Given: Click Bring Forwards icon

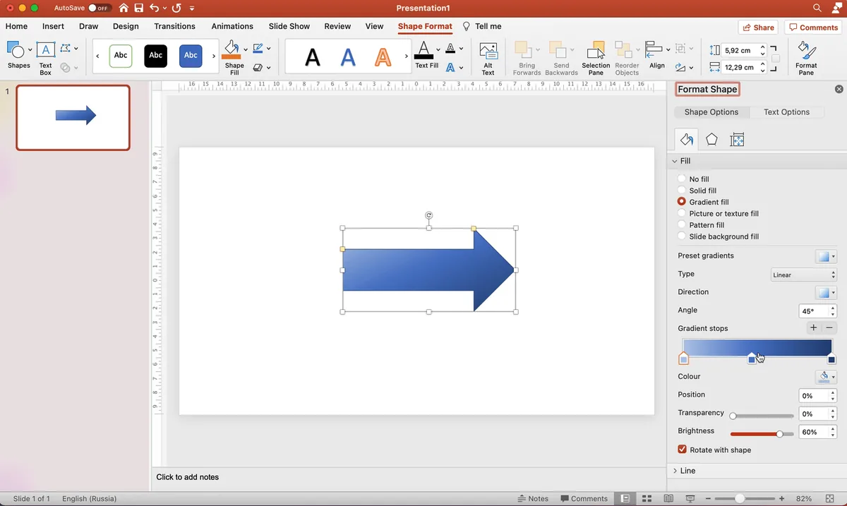Looking at the screenshot, I should point(523,49).
